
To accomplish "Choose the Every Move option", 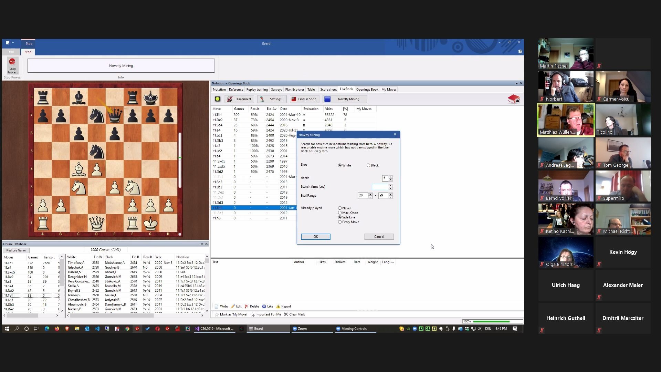I will (340, 222).
